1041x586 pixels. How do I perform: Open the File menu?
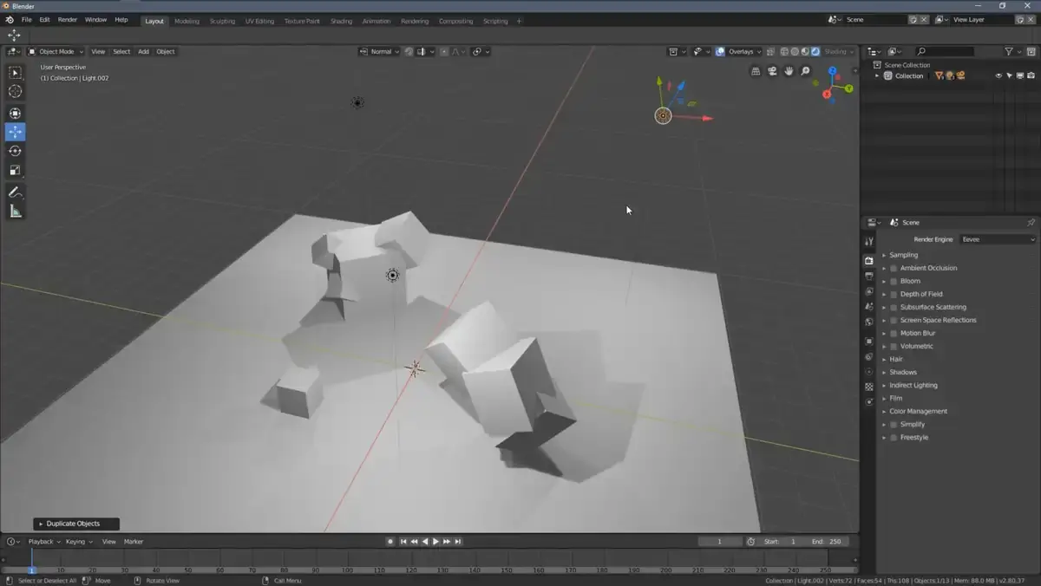[x=27, y=20]
